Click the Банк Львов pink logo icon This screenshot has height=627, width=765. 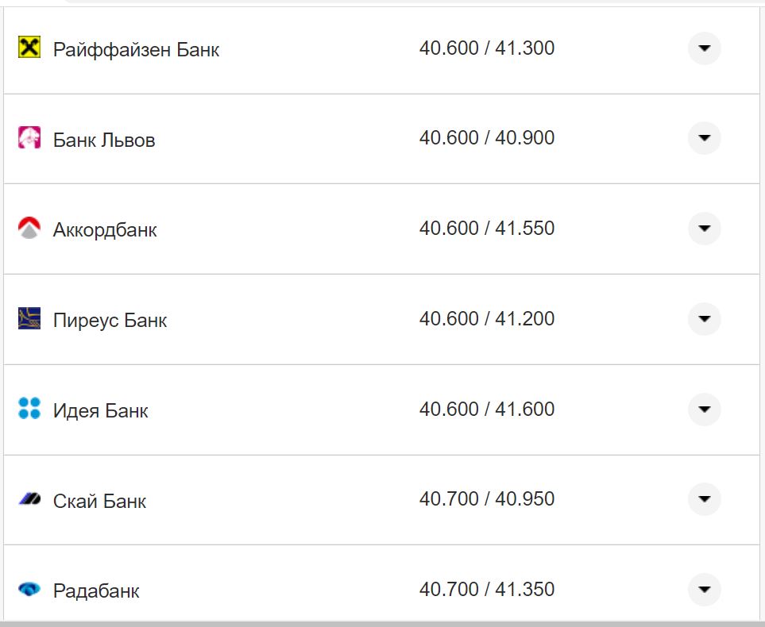click(x=29, y=138)
